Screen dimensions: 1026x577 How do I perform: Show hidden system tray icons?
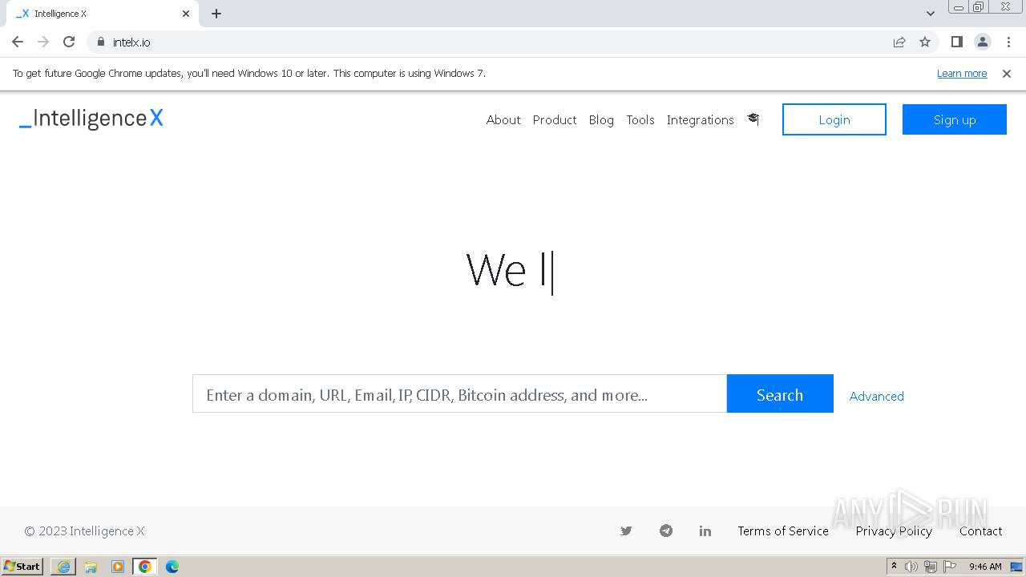(894, 567)
